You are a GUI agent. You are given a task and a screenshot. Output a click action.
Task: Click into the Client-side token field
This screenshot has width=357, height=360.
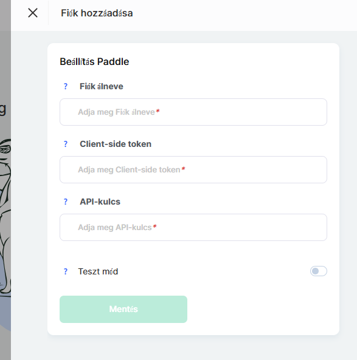click(x=193, y=169)
